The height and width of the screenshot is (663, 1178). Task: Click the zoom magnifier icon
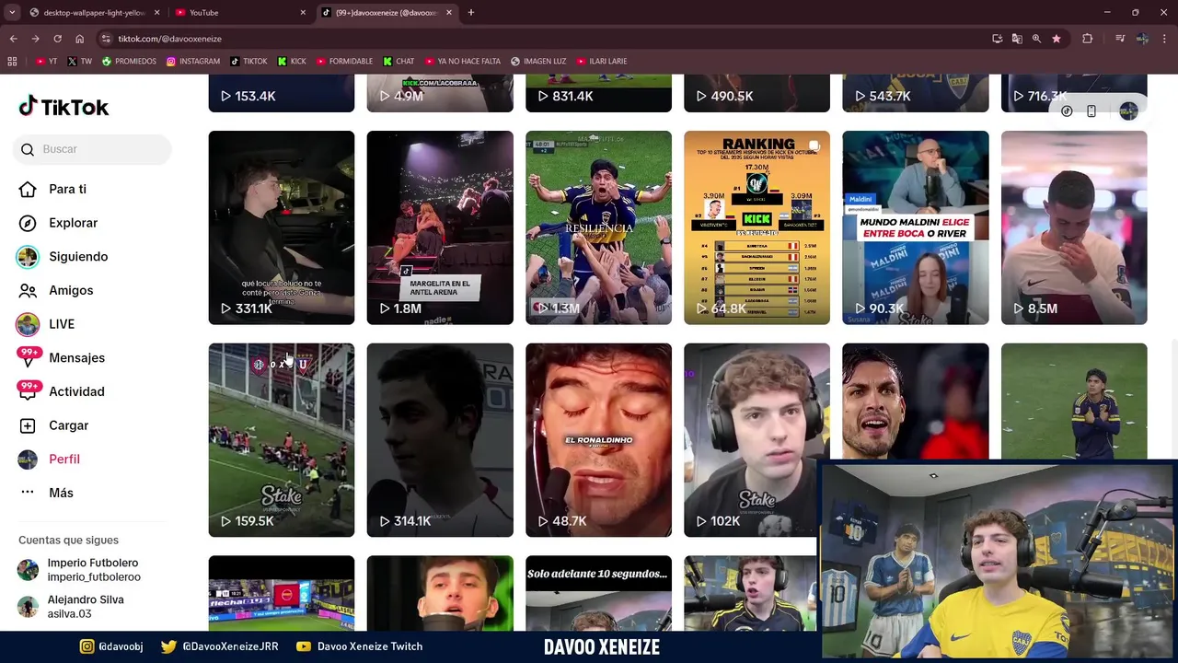pyautogui.click(x=1036, y=39)
